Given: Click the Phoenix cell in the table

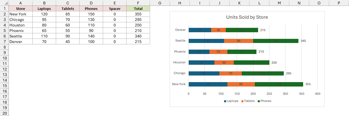Looking at the screenshot, I should point(20,31).
